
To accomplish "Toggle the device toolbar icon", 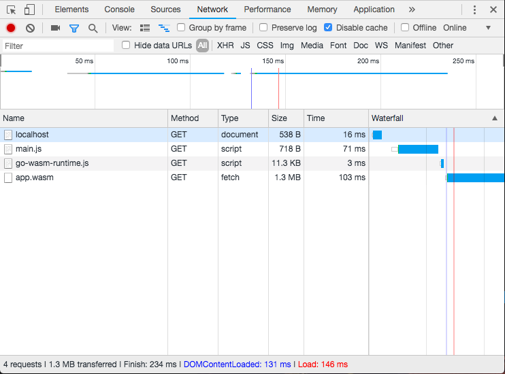I will (x=29, y=10).
